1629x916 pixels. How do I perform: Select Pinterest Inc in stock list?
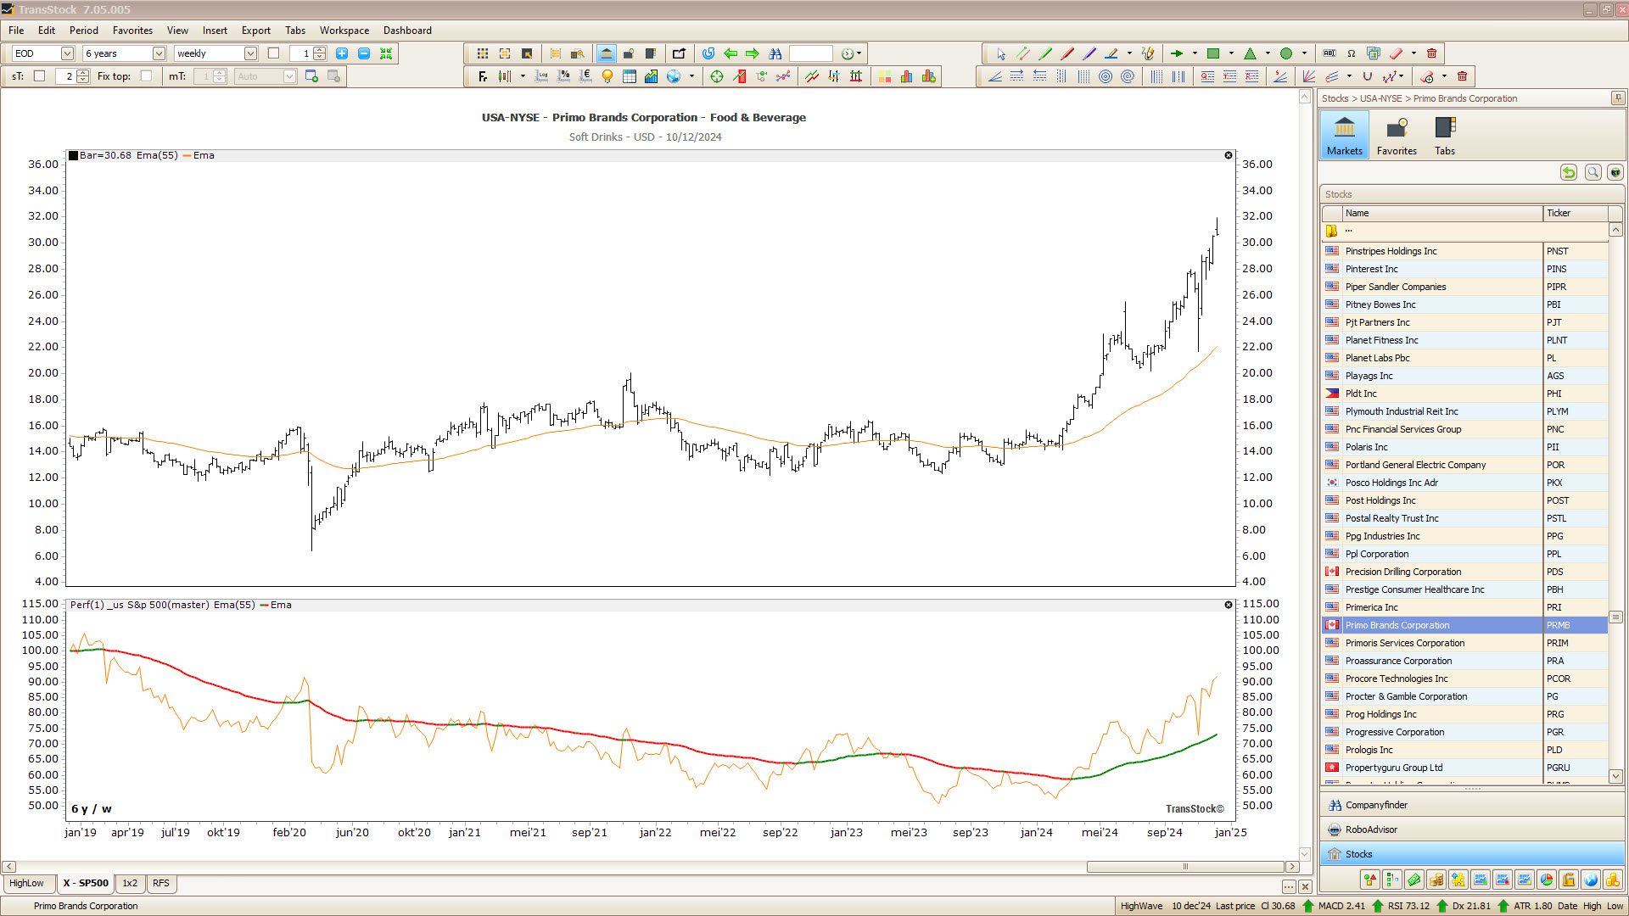point(1465,269)
